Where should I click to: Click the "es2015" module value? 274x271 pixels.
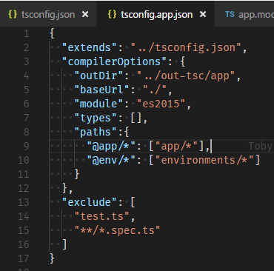pyautogui.click(x=161, y=104)
